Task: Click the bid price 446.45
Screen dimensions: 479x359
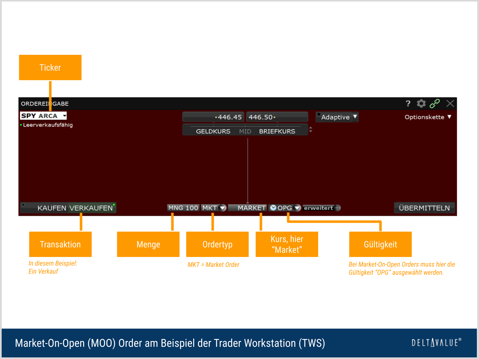Action: point(213,117)
